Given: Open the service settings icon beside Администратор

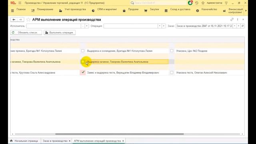Looking at the screenshot, I should click(226, 3).
